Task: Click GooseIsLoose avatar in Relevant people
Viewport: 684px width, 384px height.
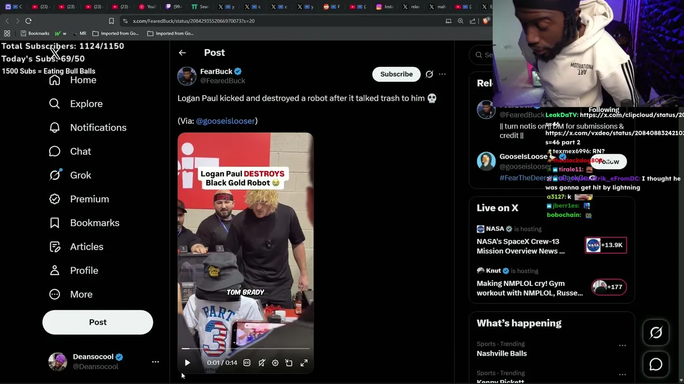Action: 486,161
